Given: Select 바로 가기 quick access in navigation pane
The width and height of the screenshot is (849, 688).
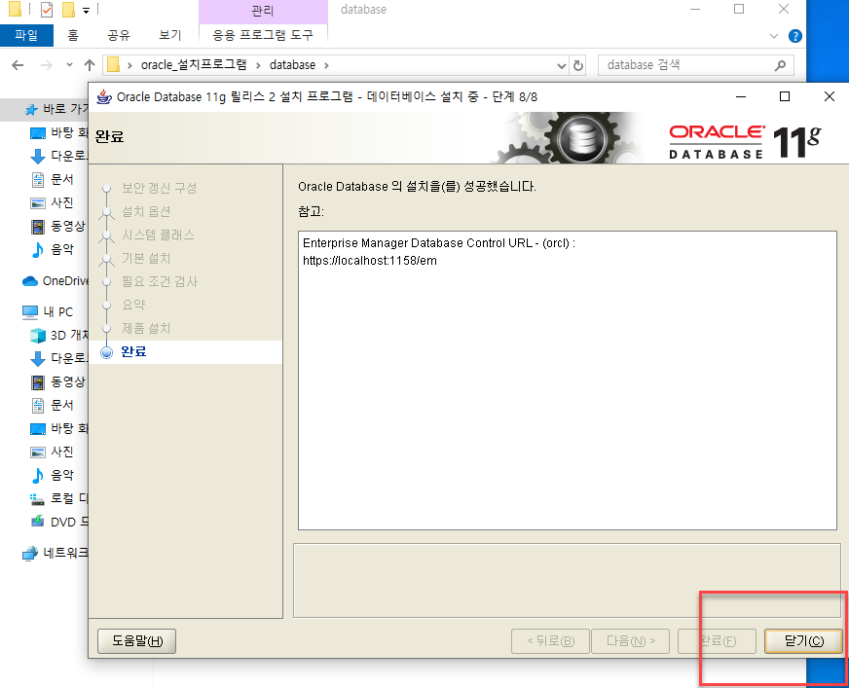Looking at the screenshot, I should point(56,109).
